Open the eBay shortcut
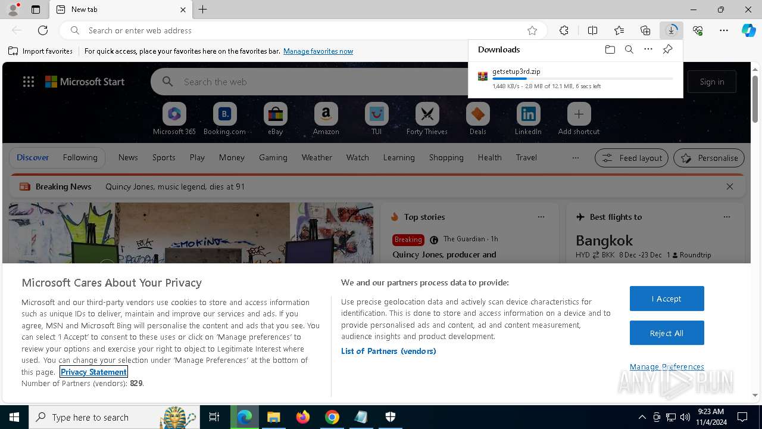 [275, 119]
